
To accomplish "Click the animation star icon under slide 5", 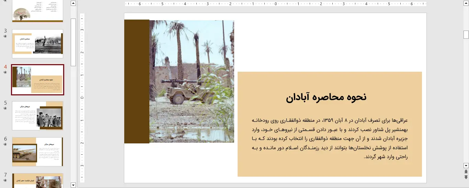I will point(5,108).
